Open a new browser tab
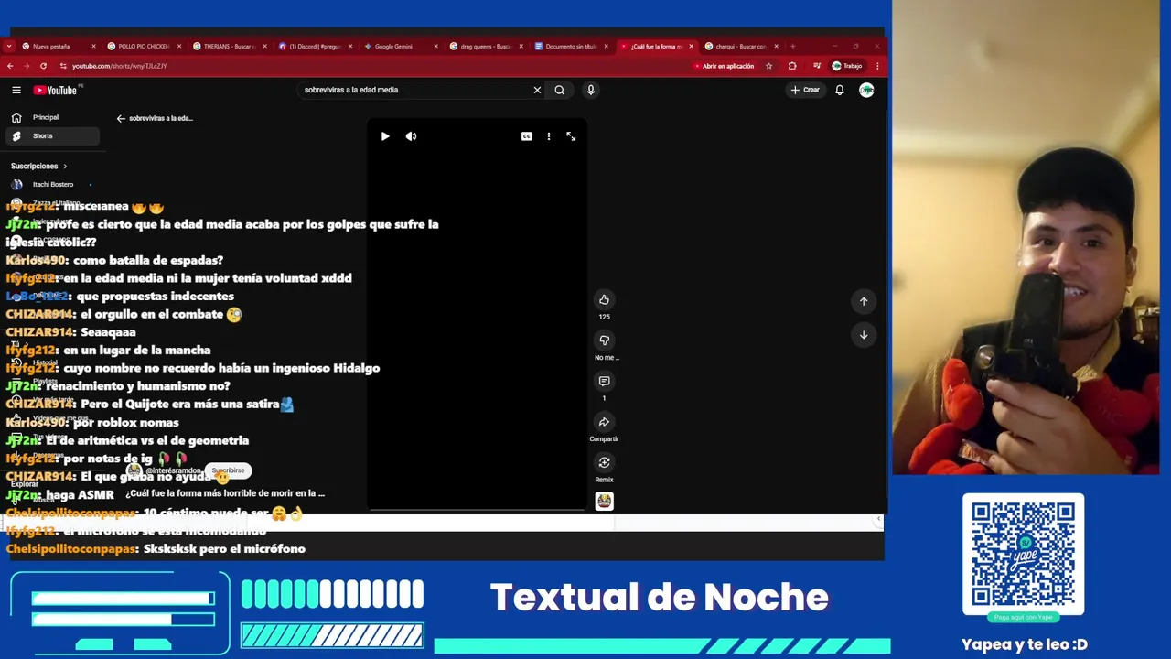The image size is (1171, 659). tap(793, 46)
